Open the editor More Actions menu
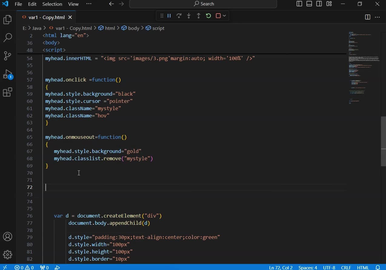Viewport: 386px width, 270px height. pos(377,17)
